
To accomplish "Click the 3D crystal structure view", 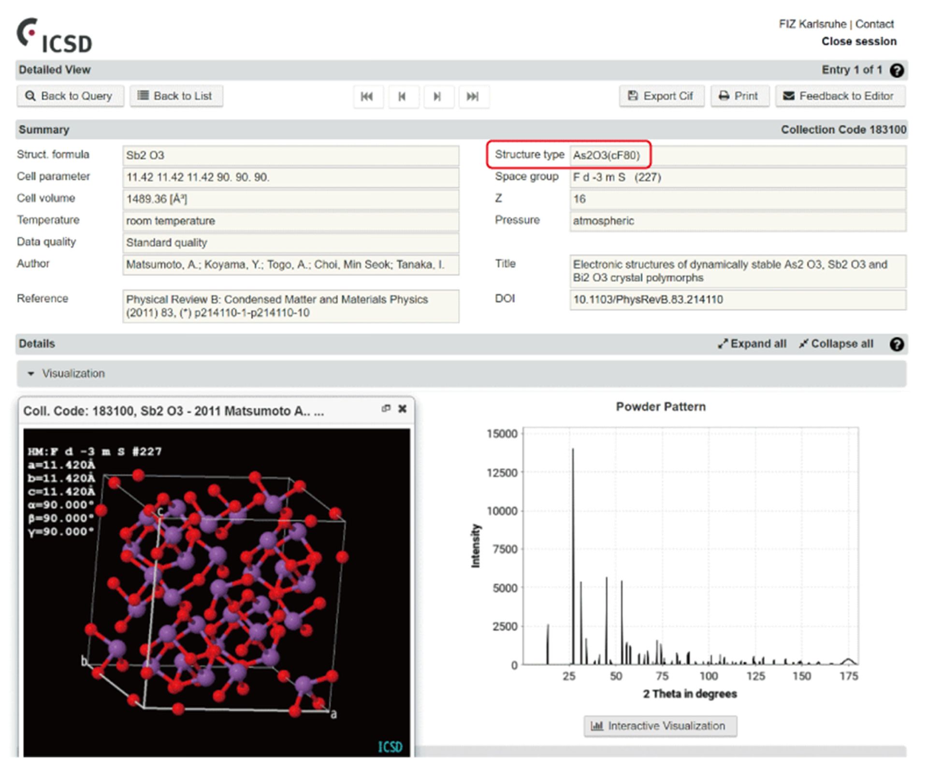I will tap(217, 592).
